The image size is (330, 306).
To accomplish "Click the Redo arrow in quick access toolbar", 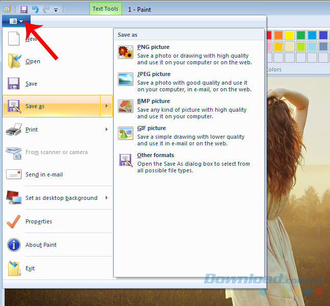I will point(46,10).
